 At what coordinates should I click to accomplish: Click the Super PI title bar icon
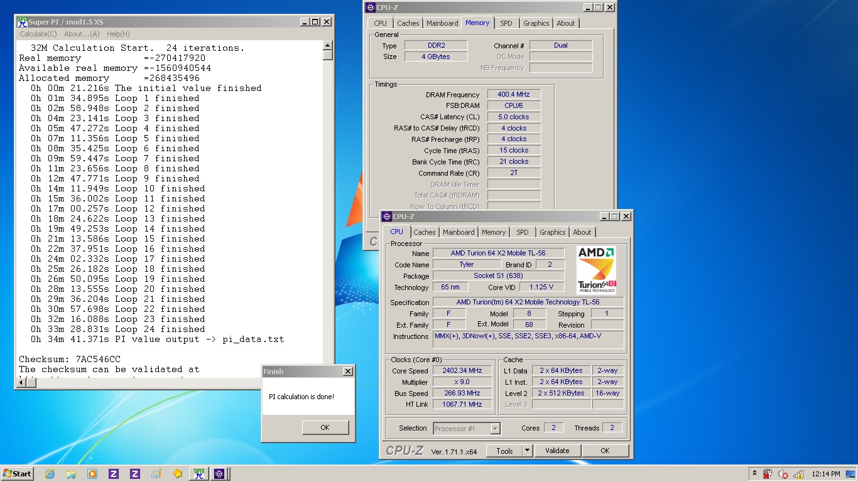point(22,22)
